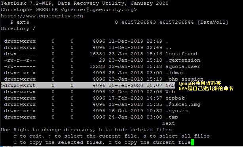Click the 12288 size value for aquota.user

pyautogui.click(x=97, y=66)
